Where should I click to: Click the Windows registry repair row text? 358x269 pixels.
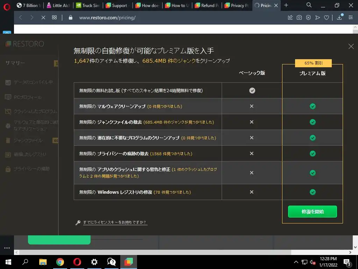(x=135, y=192)
